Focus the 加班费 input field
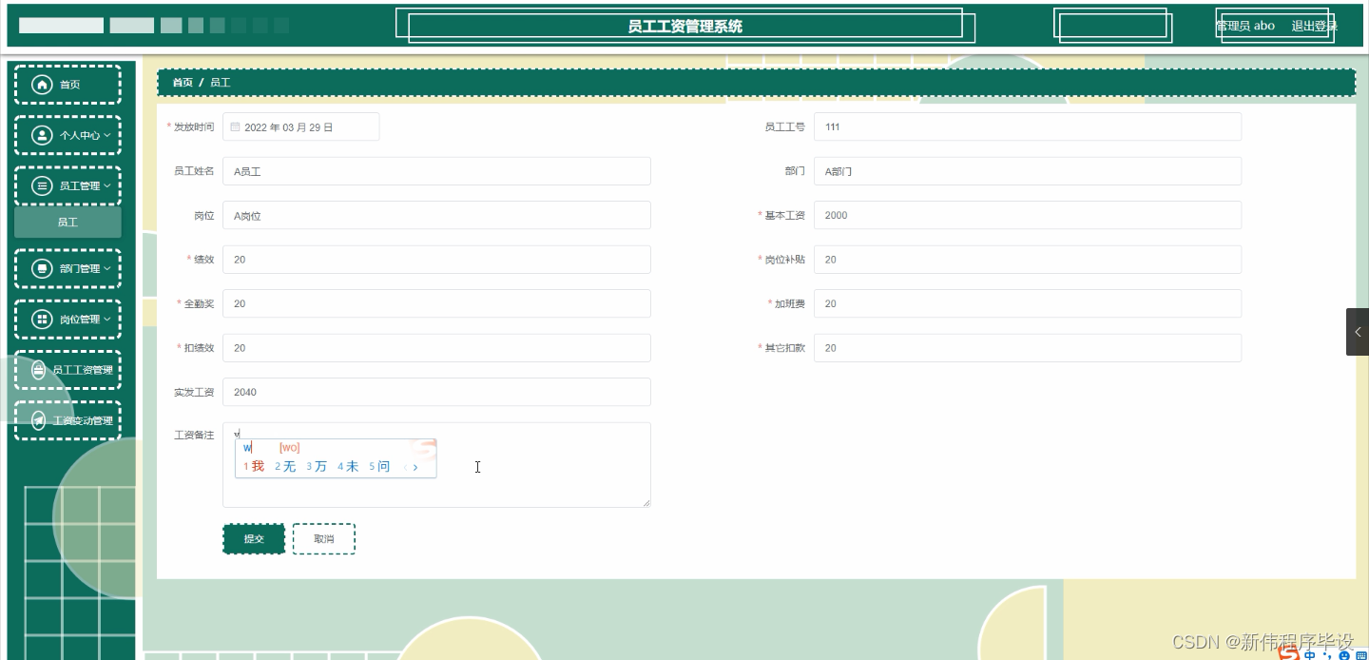Image resolution: width=1369 pixels, height=660 pixels. click(x=1028, y=303)
